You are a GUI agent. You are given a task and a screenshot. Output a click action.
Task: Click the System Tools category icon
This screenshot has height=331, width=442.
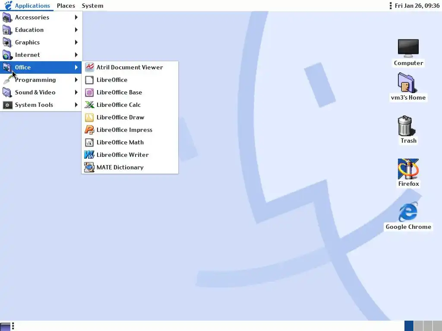(x=8, y=105)
